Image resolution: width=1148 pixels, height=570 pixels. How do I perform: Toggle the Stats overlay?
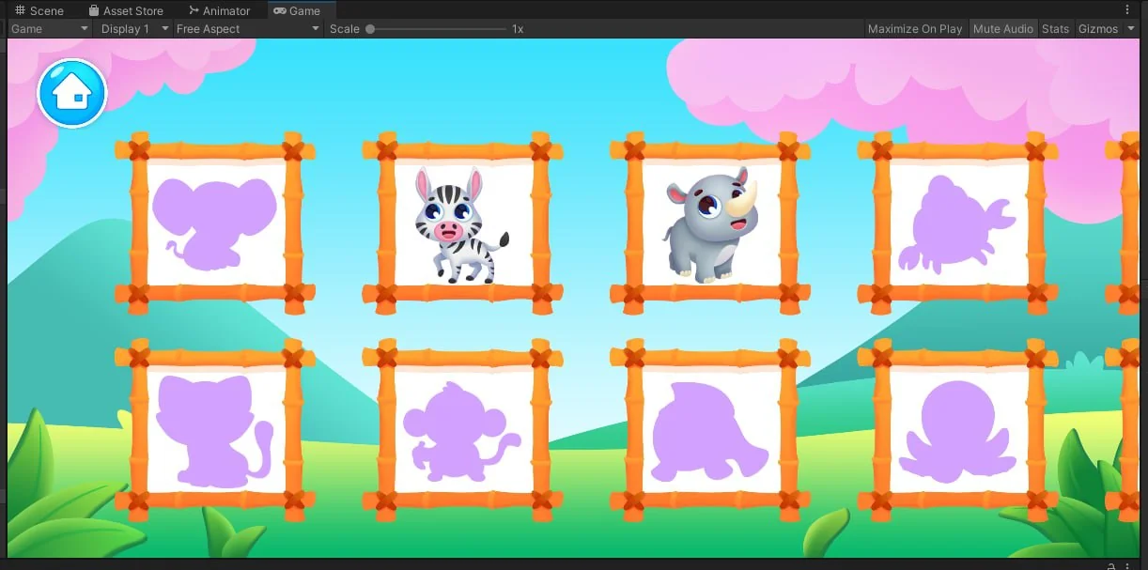(1055, 29)
